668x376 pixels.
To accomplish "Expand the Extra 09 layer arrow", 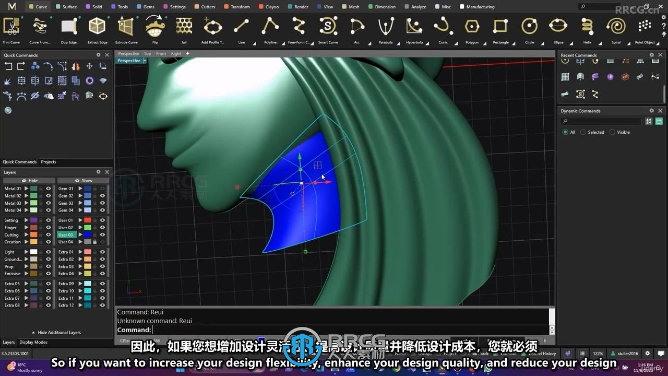I will point(80,284).
